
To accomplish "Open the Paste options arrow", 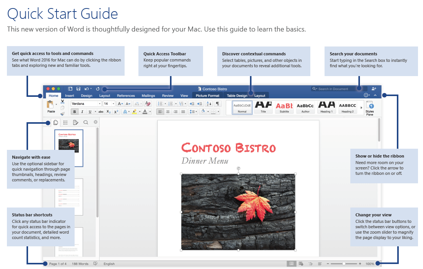I will (56, 104).
